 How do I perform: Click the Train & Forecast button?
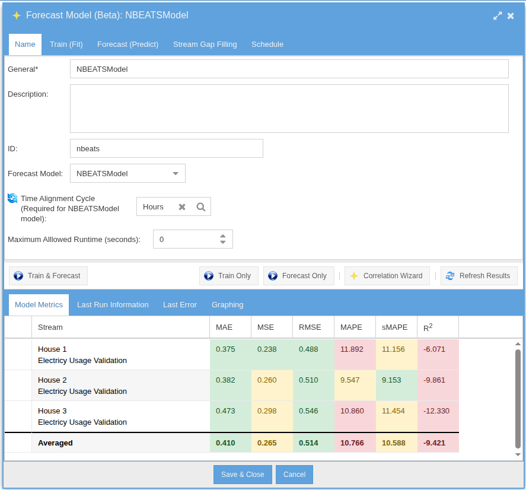pos(48,276)
